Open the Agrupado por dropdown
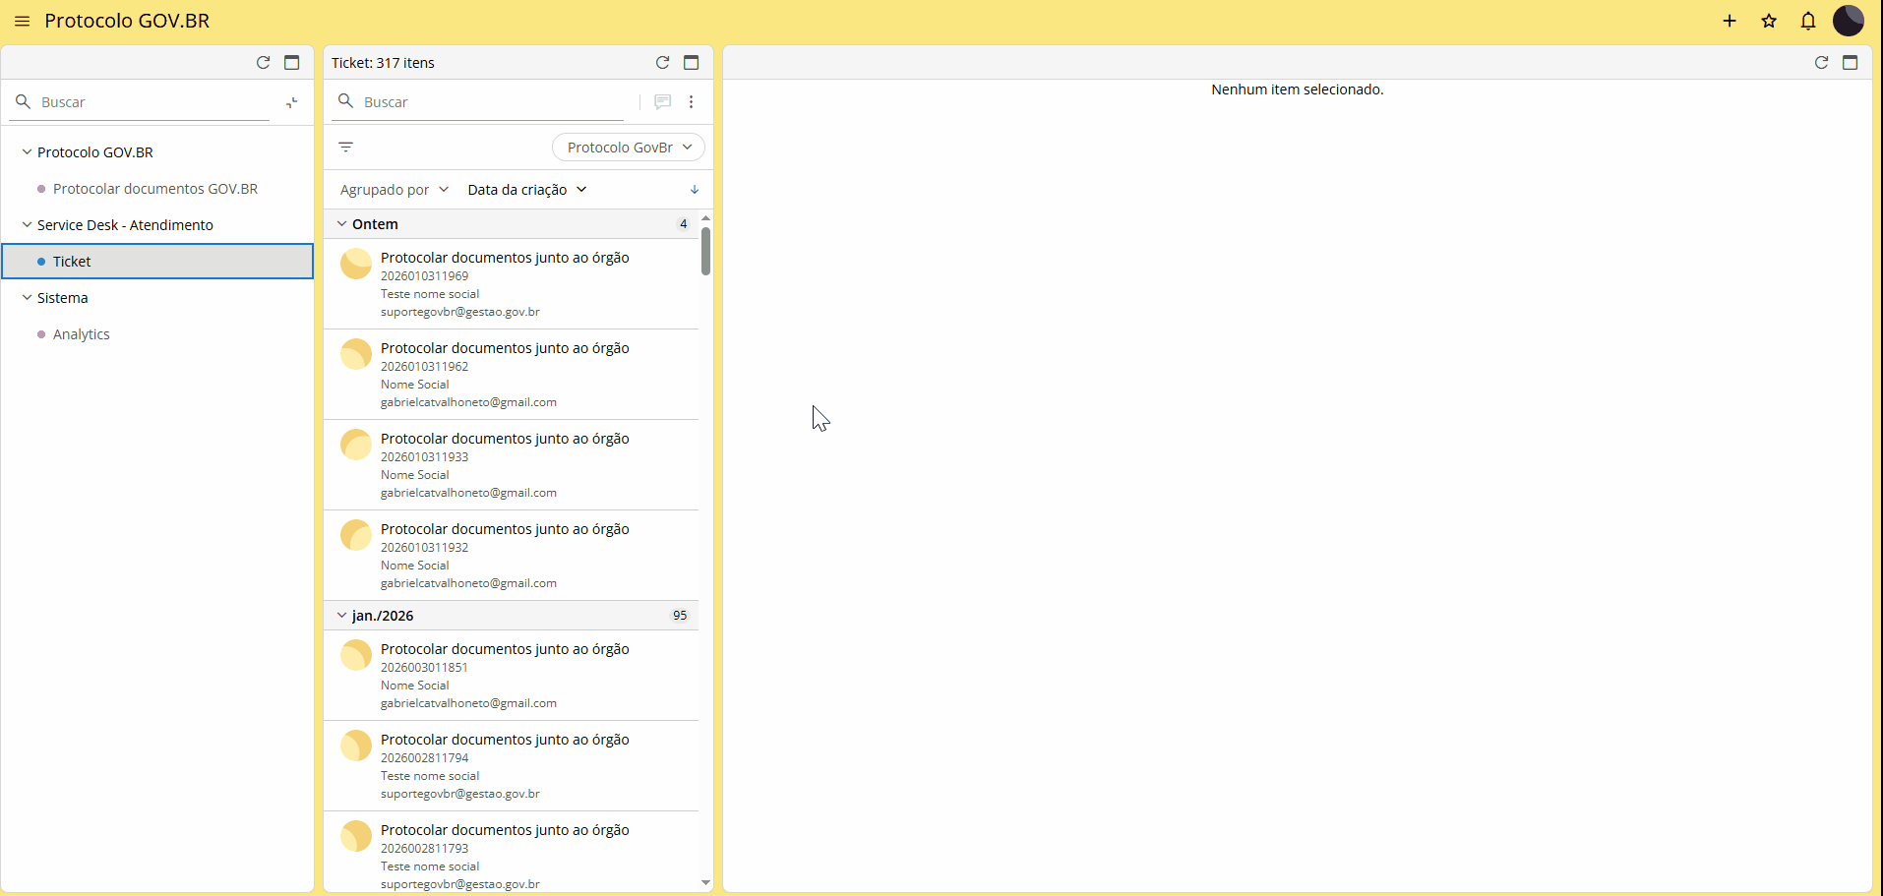The image size is (1883, 896). pyautogui.click(x=394, y=190)
